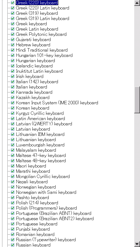Select Greek (319) keyboard row

[37, 13]
